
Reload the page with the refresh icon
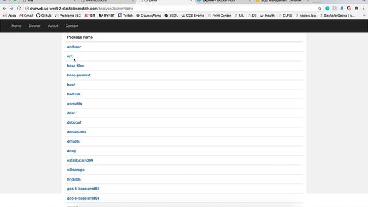pyautogui.click(x=19, y=9)
